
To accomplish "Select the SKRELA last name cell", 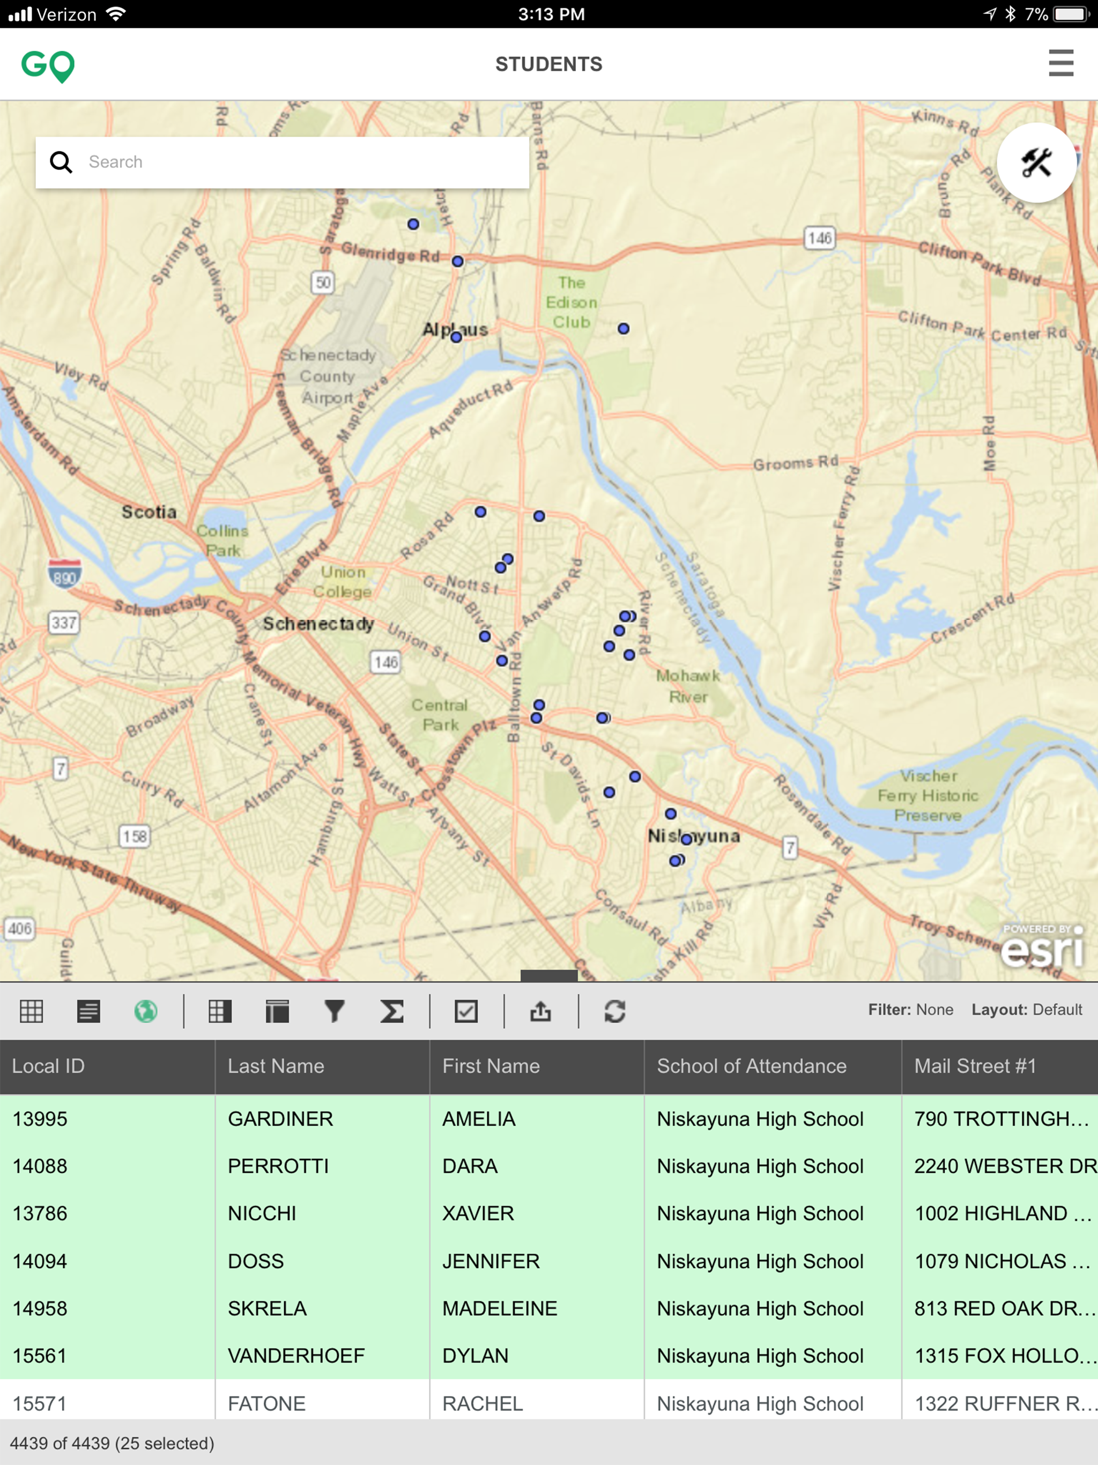I will [323, 1309].
